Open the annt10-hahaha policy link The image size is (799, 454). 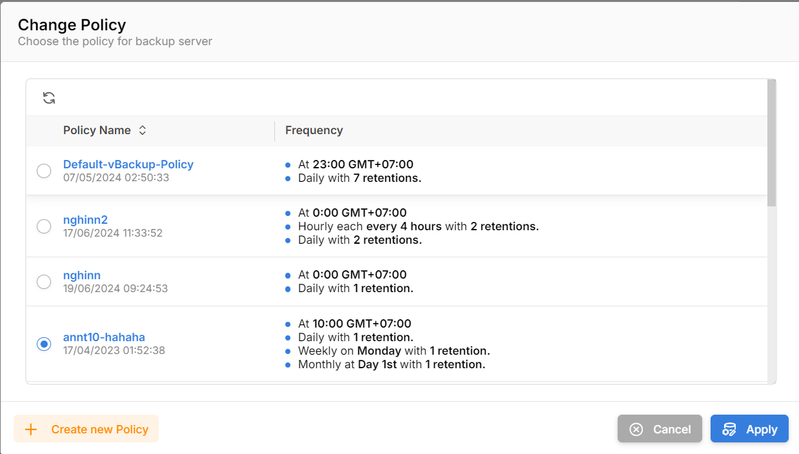[104, 337]
